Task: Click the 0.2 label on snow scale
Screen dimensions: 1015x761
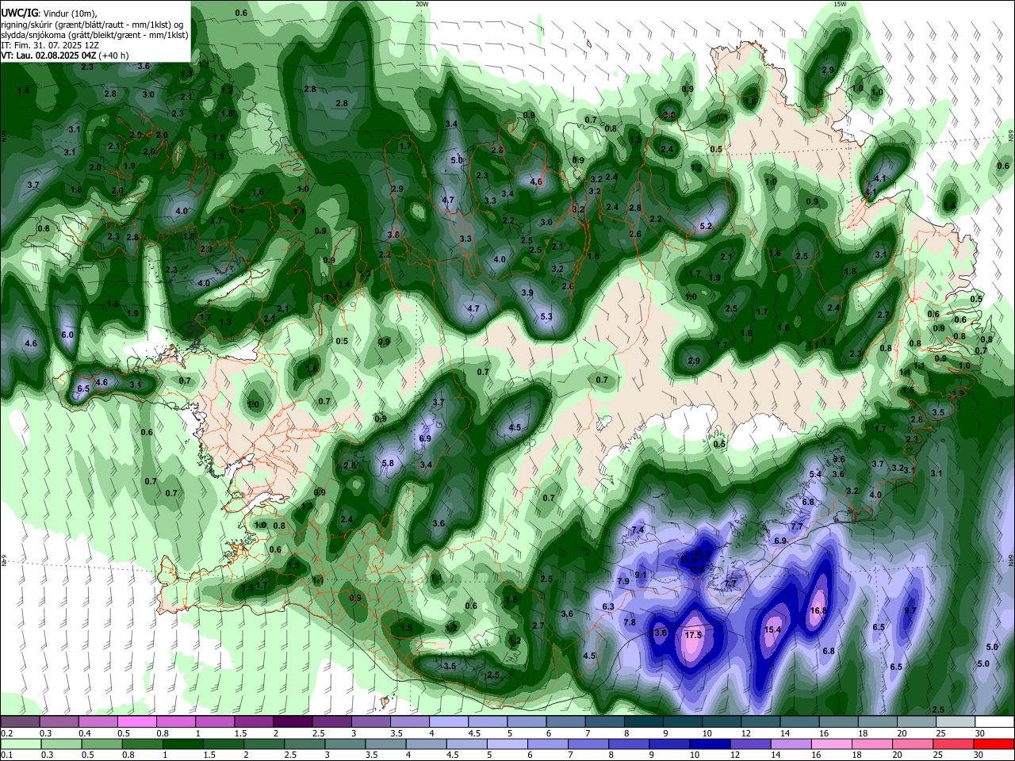Action: [7, 733]
